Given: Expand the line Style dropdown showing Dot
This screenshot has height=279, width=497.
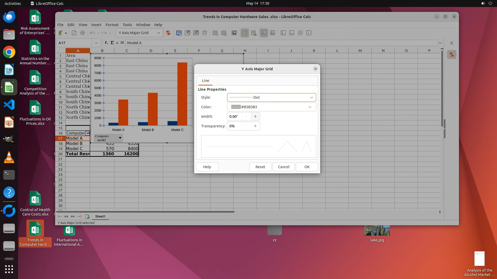Looking at the screenshot, I should (x=311, y=97).
